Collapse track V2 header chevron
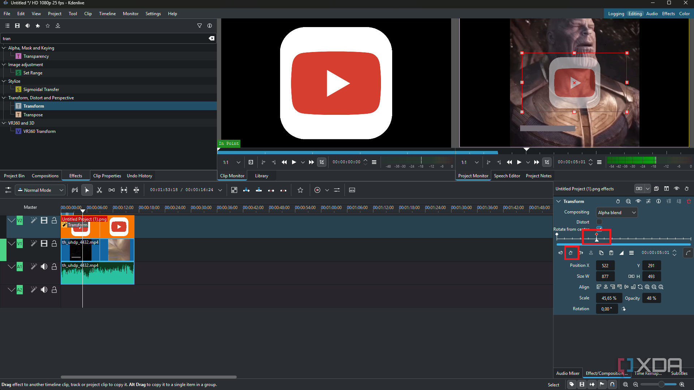This screenshot has width=694, height=390. tap(12, 220)
